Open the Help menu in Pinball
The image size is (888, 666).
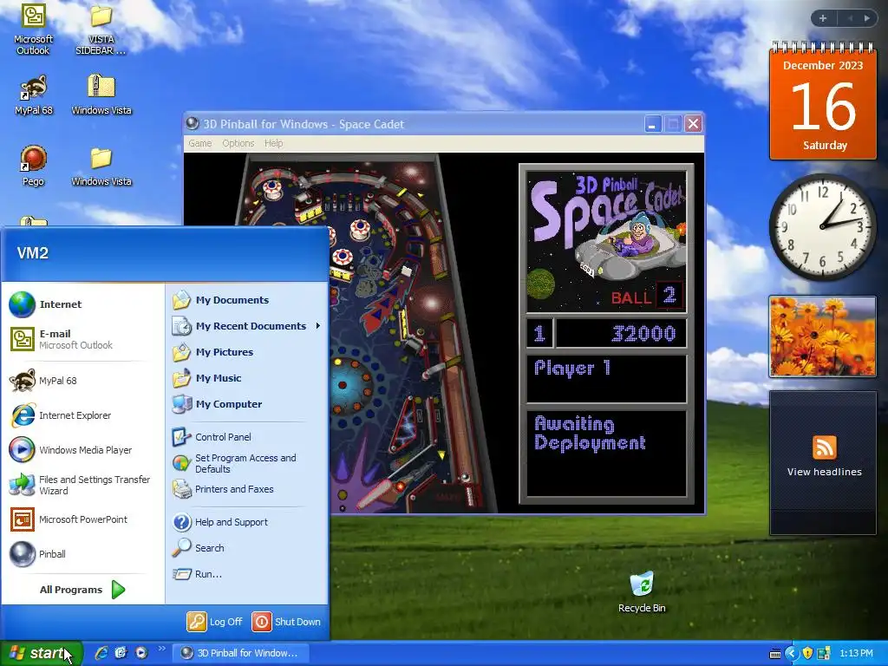coord(273,143)
